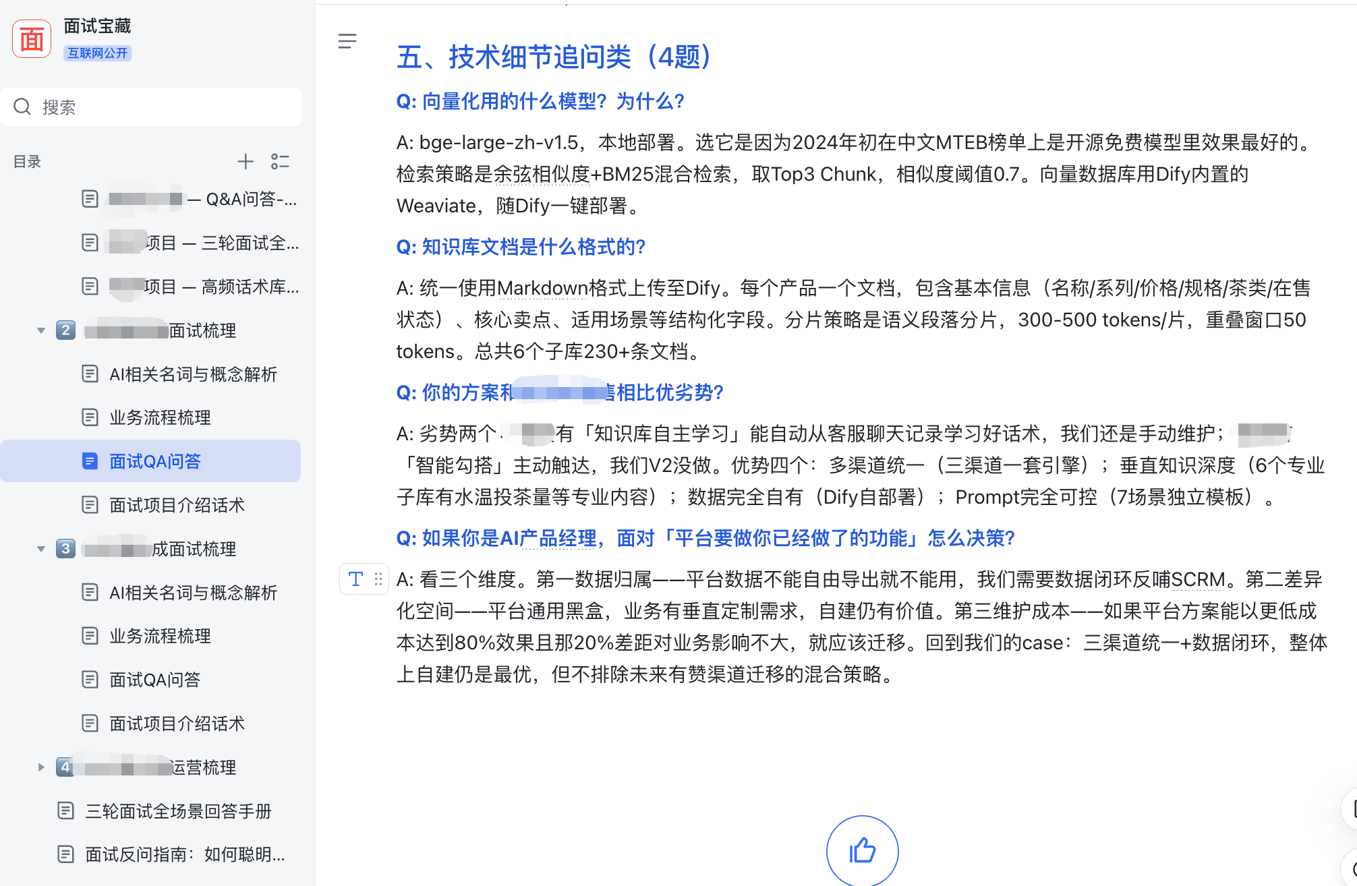Click heading 五、技术细节追问类

coord(553,57)
